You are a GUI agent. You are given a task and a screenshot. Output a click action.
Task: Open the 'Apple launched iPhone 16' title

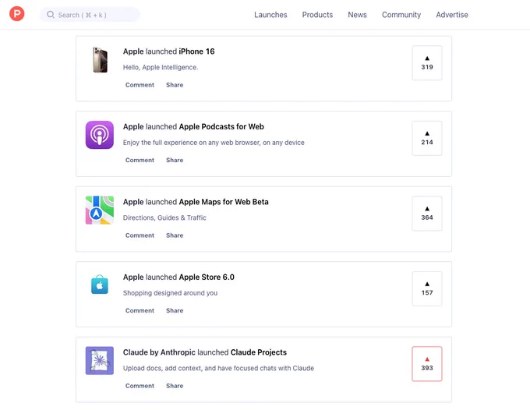coord(168,51)
